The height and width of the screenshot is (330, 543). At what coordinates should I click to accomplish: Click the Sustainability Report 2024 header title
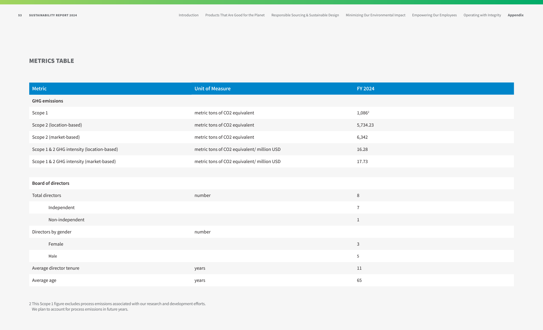tap(53, 15)
